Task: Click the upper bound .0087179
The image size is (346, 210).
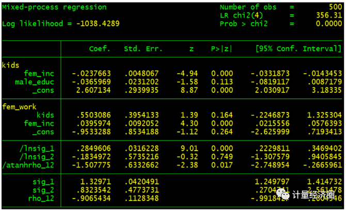Action: (x=325, y=82)
